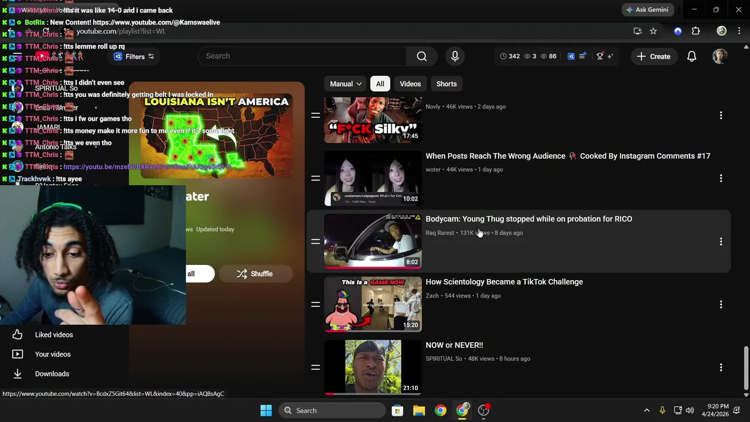
Task: Click the YouTube search input field
Action: pos(302,56)
